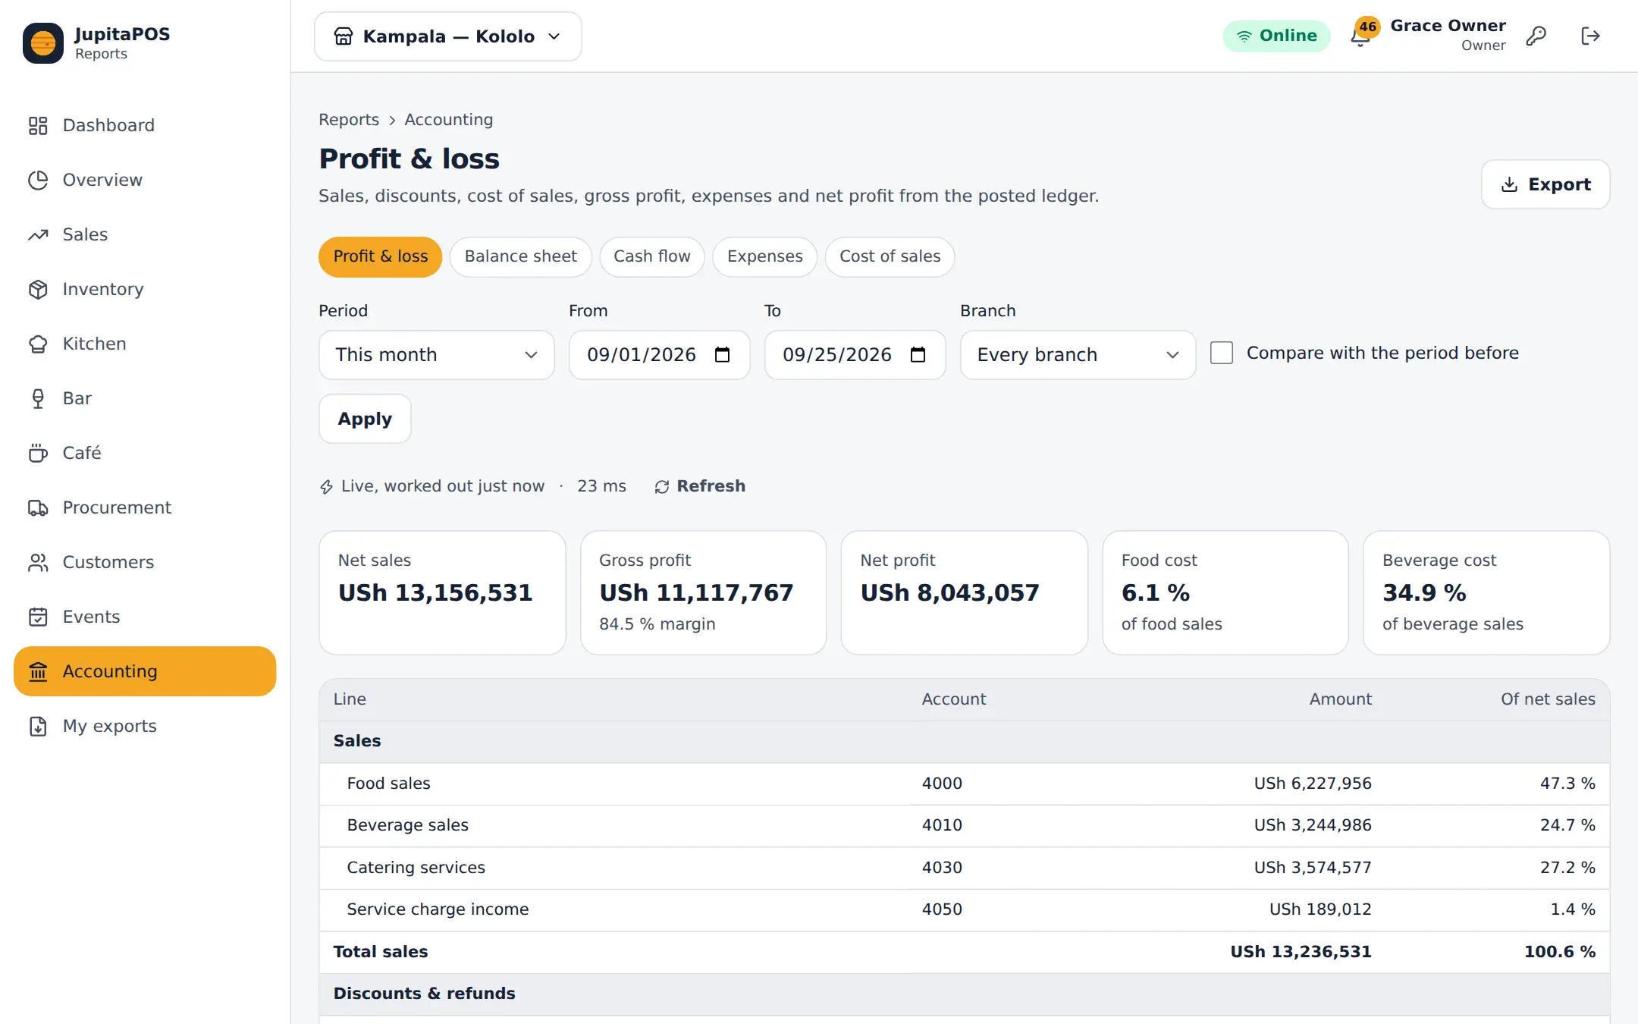The height and width of the screenshot is (1024, 1638).
Task: Click Grace Owner profile name
Action: tap(1448, 26)
